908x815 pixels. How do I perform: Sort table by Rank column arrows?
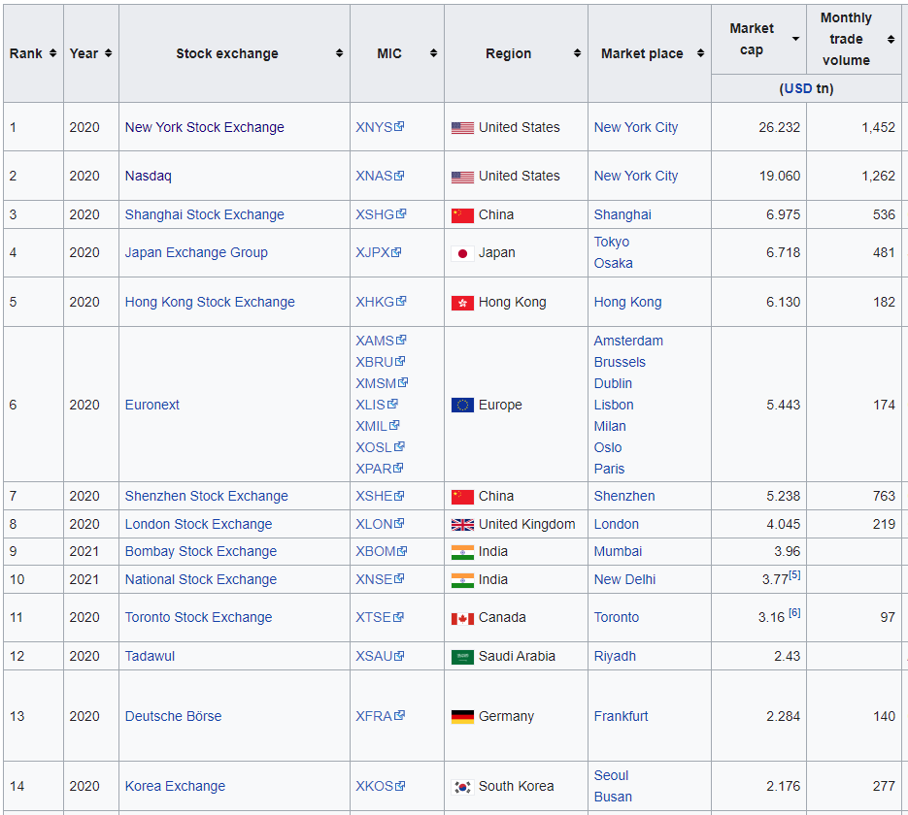[52, 53]
